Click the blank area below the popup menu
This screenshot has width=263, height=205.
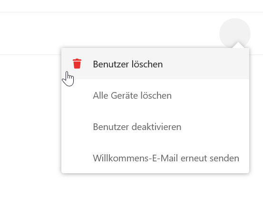[131, 189]
